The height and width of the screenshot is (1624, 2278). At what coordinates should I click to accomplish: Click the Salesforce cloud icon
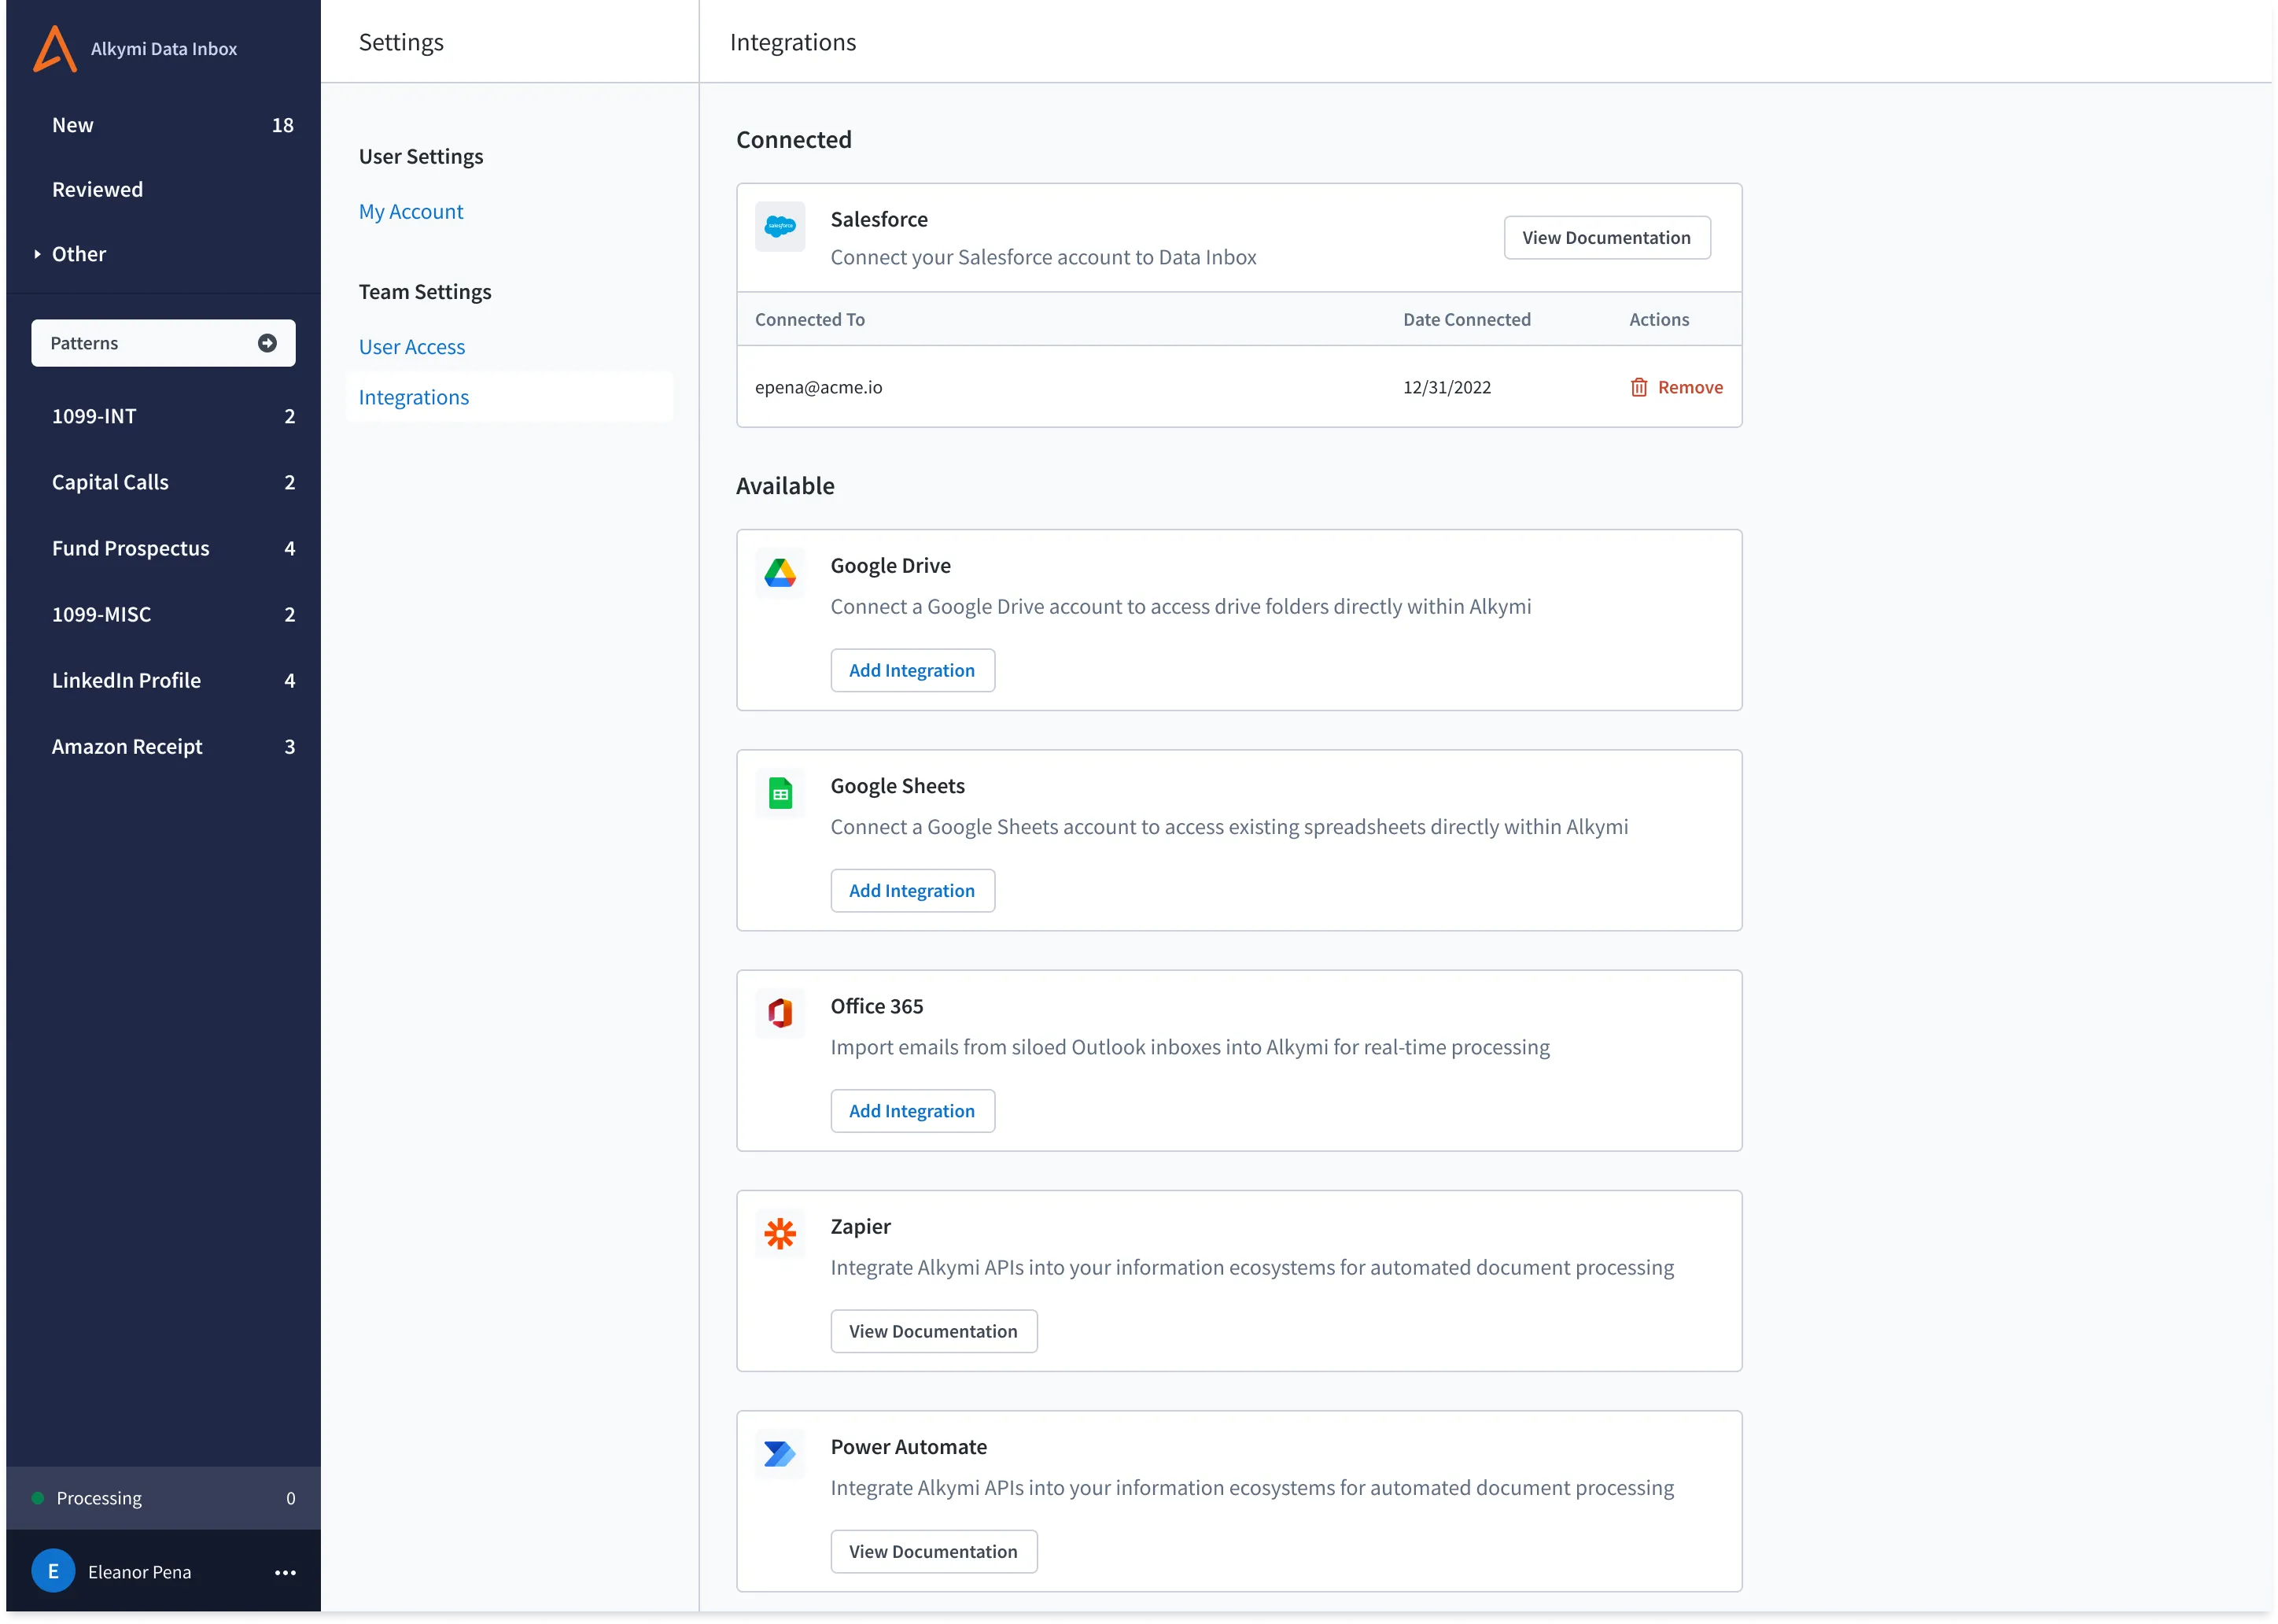780,227
